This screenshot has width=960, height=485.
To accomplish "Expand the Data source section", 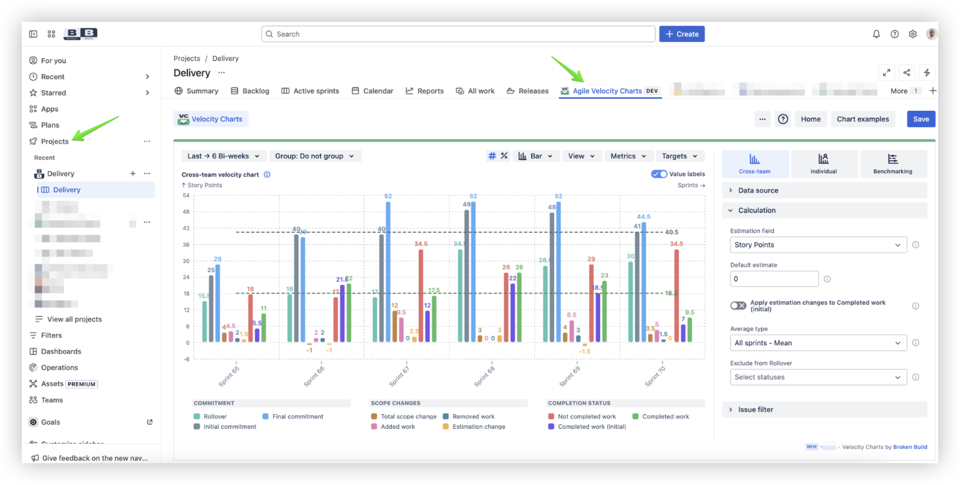I will [x=824, y=190].
